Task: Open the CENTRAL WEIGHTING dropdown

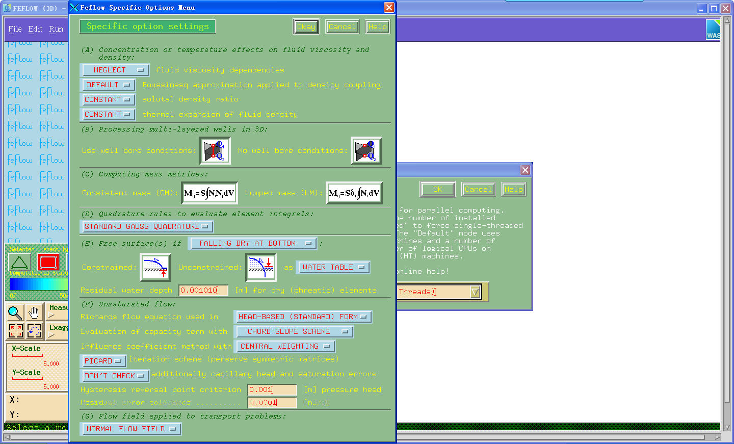Action: 285,346
